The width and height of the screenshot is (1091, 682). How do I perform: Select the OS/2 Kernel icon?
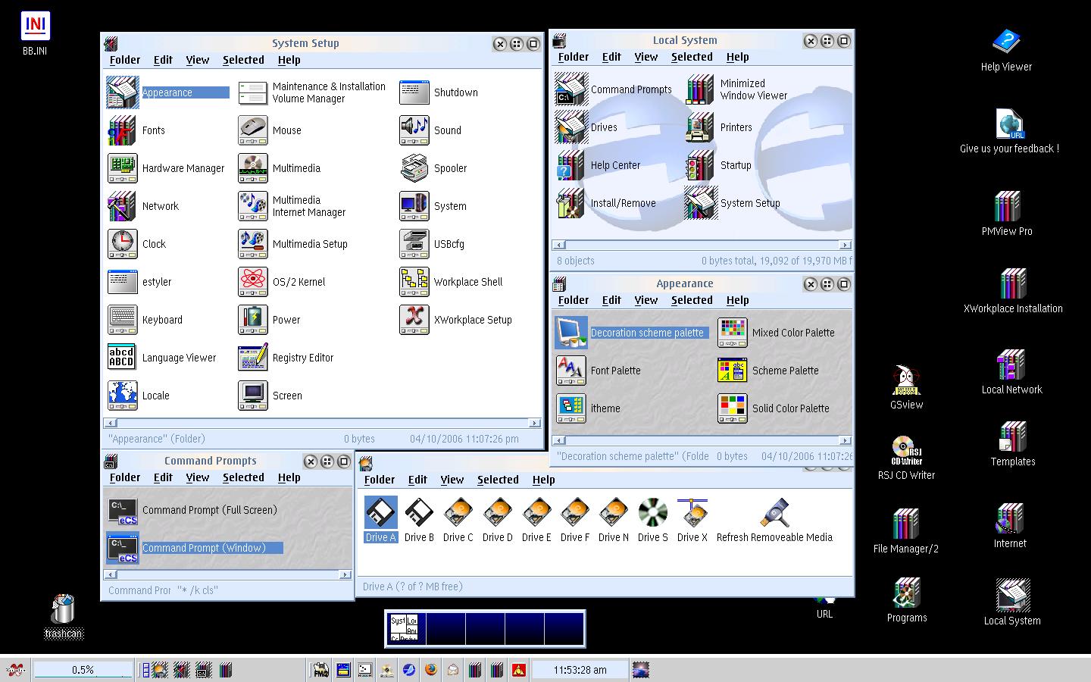click(x=252, y=282)
